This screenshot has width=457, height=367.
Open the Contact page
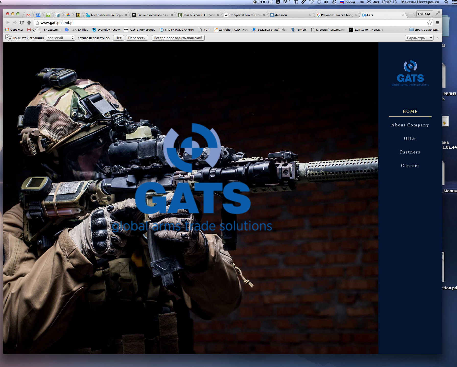pyautogui.click(x=410, y=165)
